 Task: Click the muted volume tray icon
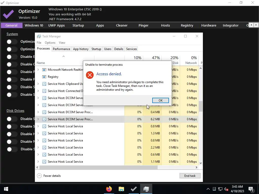click(x=226, y=189)
